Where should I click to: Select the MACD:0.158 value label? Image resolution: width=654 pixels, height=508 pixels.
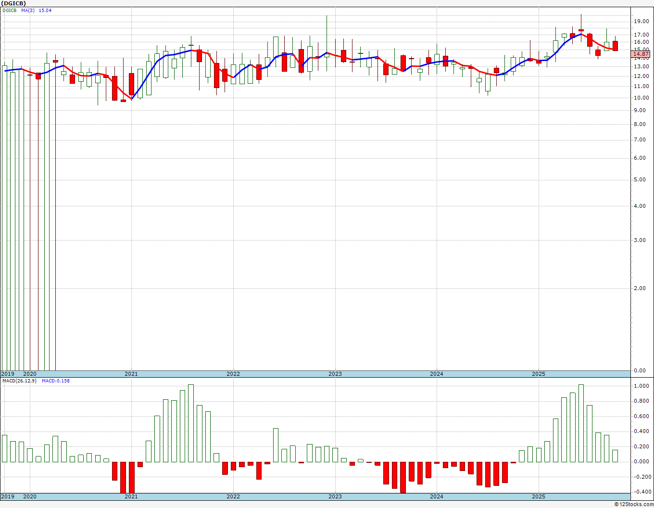[56, 381]
